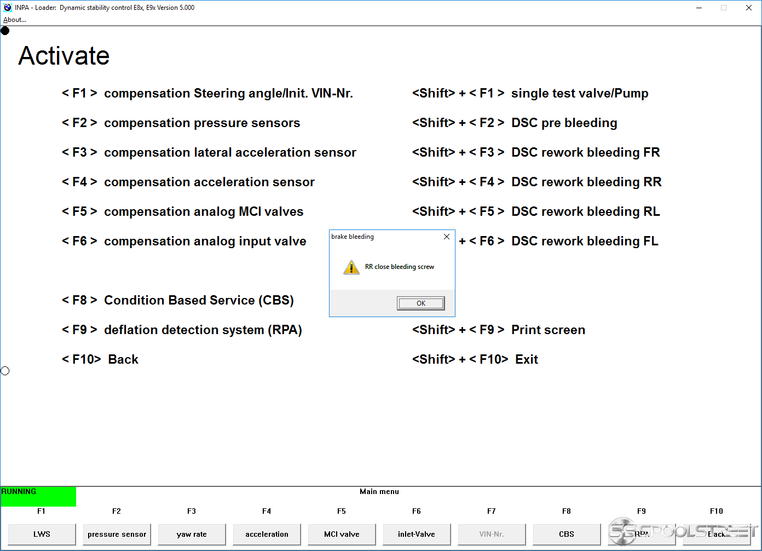The width and height of the screenshot is (762, 551).
Task: Click the F6 label above inlet-Valve button
Action: (417, 511)
